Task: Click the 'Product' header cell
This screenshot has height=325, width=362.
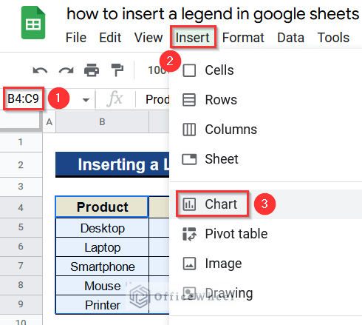Action: point(102,207)
